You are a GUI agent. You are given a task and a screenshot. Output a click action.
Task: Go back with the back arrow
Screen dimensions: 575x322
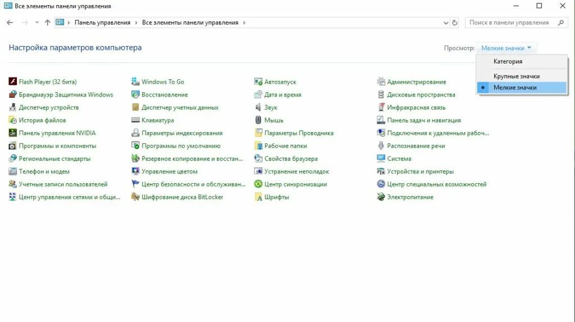[10, 22]
